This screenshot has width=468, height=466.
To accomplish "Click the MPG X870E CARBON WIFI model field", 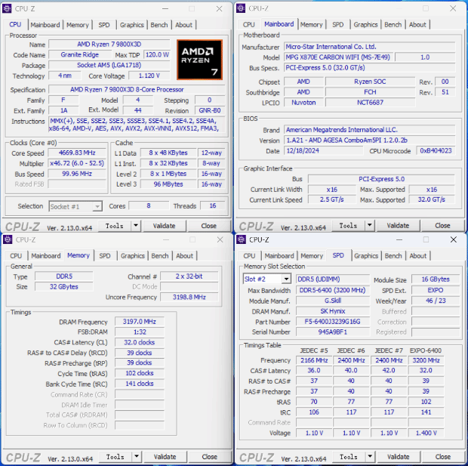I will (338, 57).
